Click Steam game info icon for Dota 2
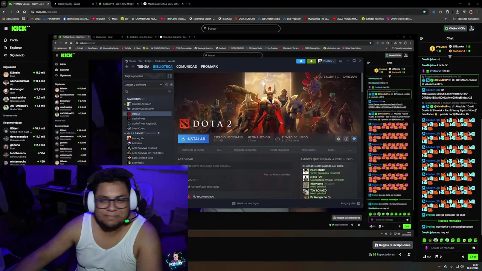The width and height of the screenshot is (482, 271). (346, 139)
